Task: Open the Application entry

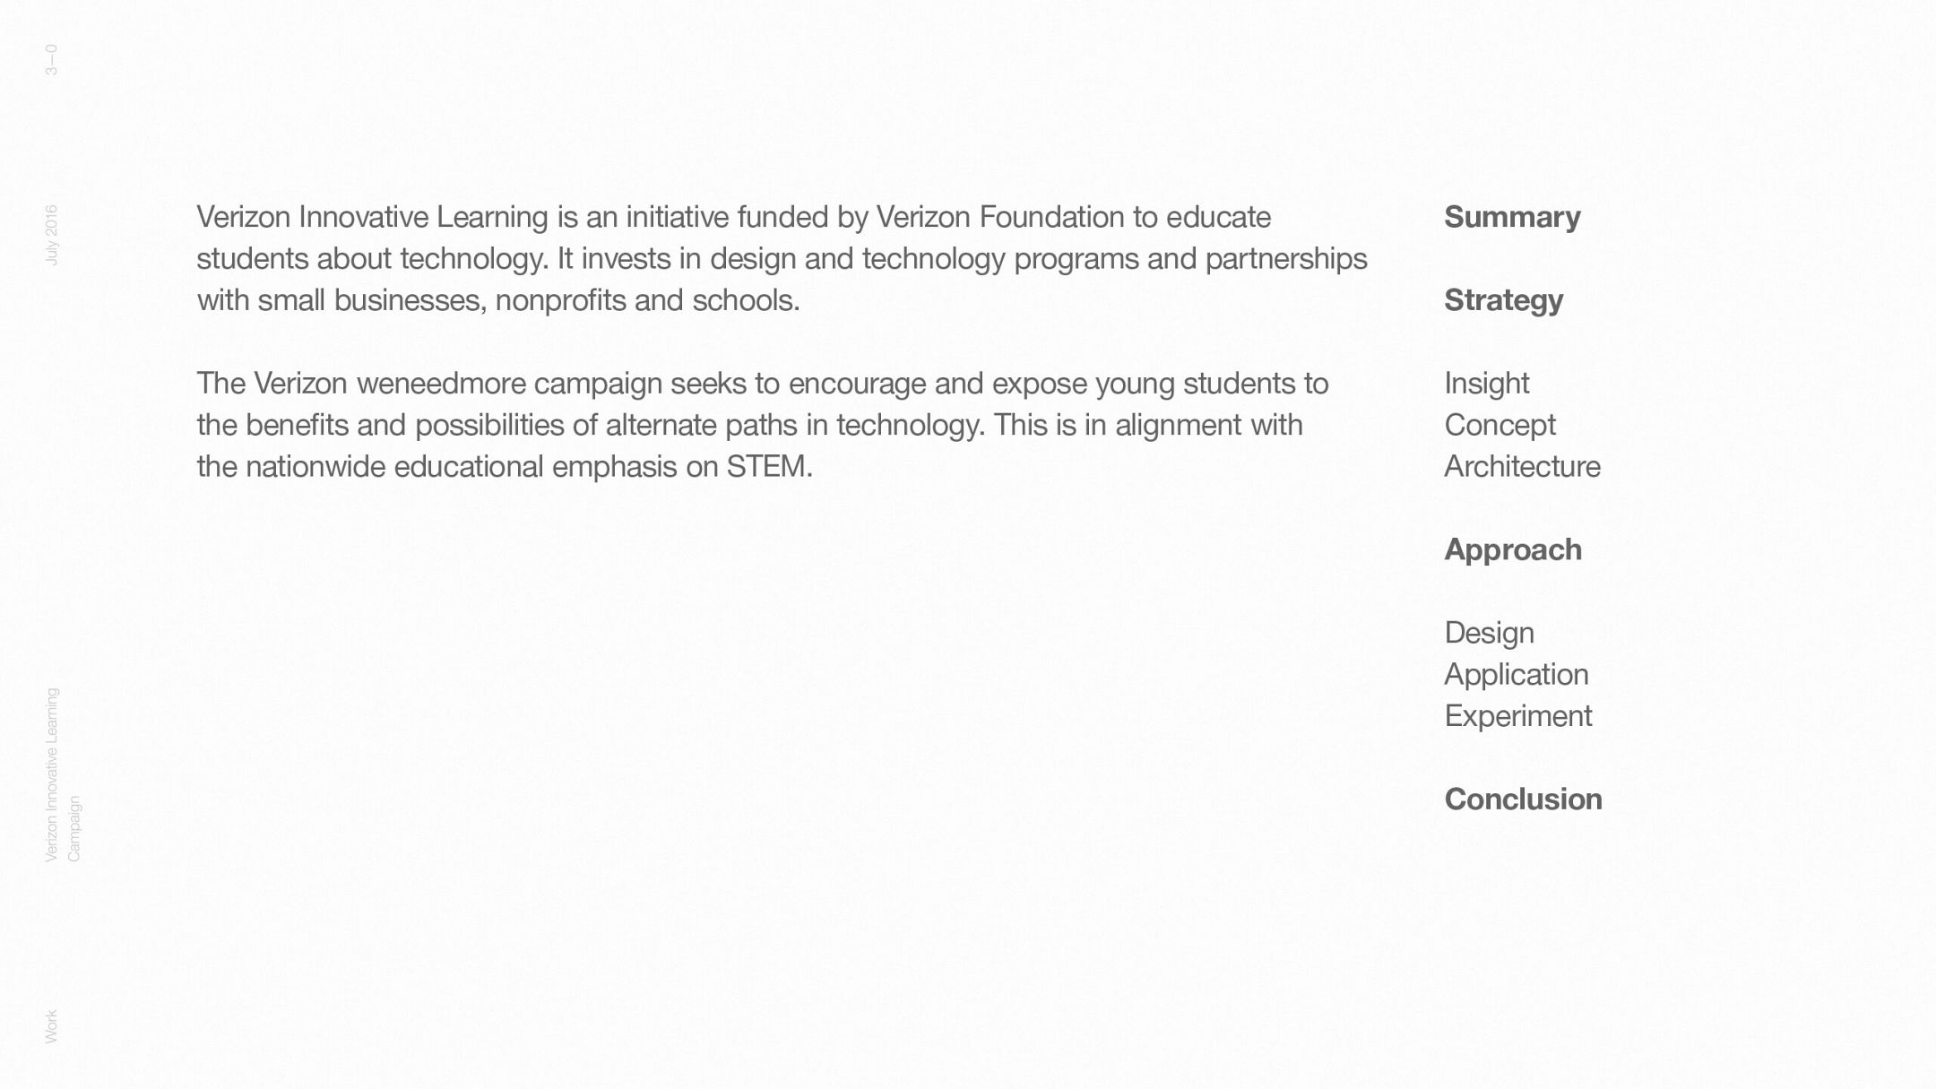Action: (1516, 674)
